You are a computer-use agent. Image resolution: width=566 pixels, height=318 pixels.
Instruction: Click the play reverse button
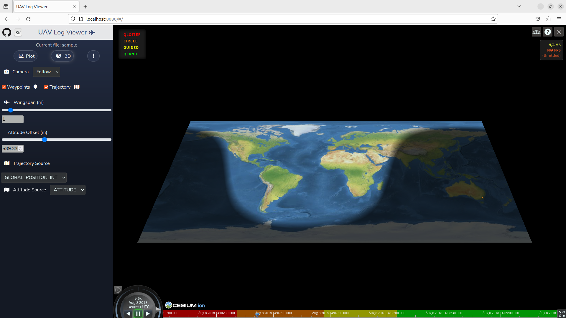[x=128, y=314]
